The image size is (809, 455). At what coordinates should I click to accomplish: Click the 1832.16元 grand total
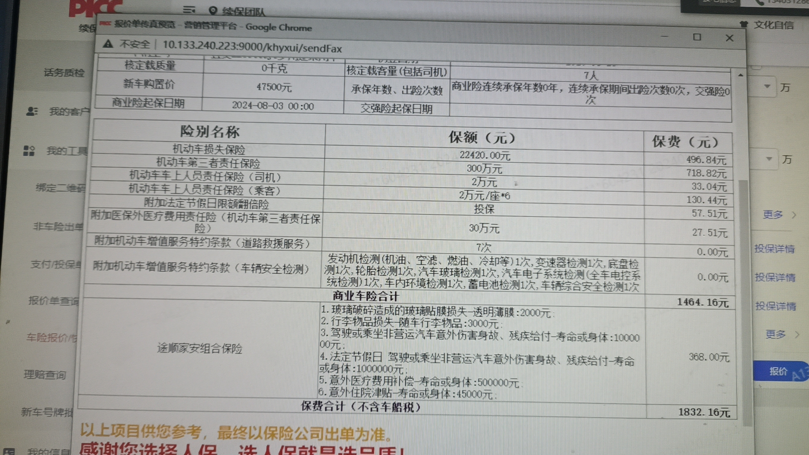click(704, 412)
